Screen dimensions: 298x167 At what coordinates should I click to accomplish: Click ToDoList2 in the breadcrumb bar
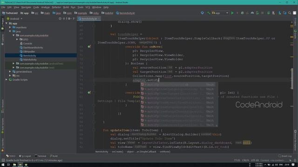coord(10,13)
